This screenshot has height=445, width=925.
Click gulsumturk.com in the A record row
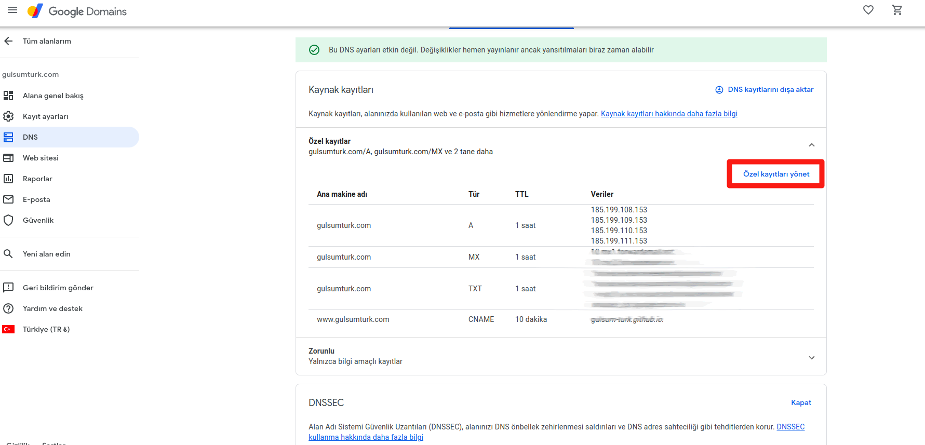click(344, 225)
